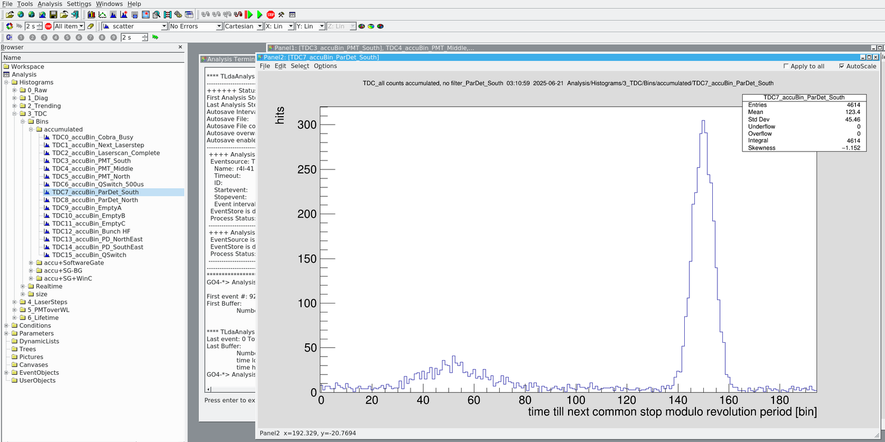Click the middle color palette oval icon
The height and width of the screenshot is (442, 885).
pyautogui.click(x=371, y=26)
